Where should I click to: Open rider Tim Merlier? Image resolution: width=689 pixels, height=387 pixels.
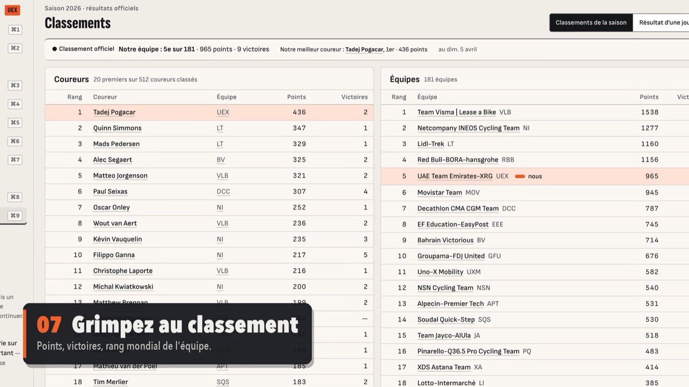coord(110,382)
